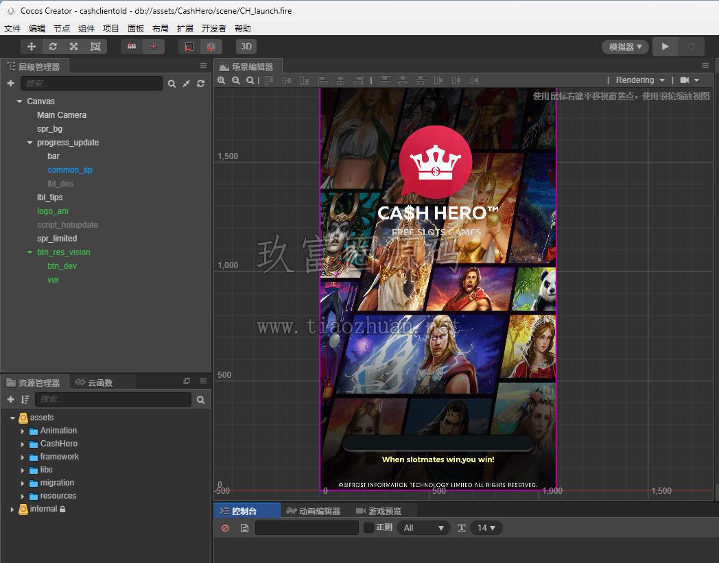Select the rotate transform tool
The width and height of the screenshot is (719, 563).
point(53,47)
